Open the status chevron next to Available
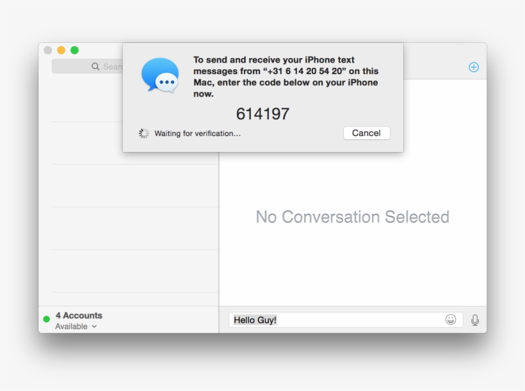 93,326
